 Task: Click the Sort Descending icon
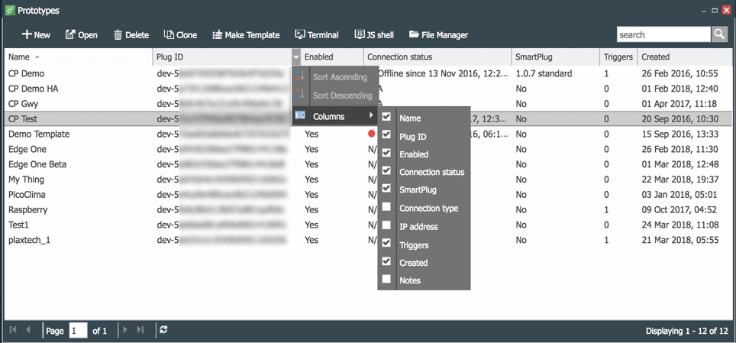coord(300,95)
